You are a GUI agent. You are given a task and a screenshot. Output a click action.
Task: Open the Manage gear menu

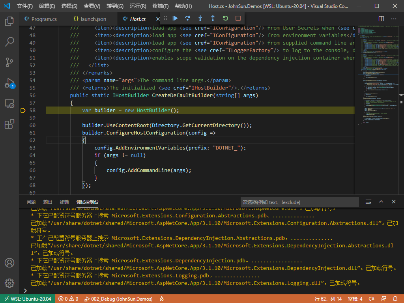tap(9, 283)
